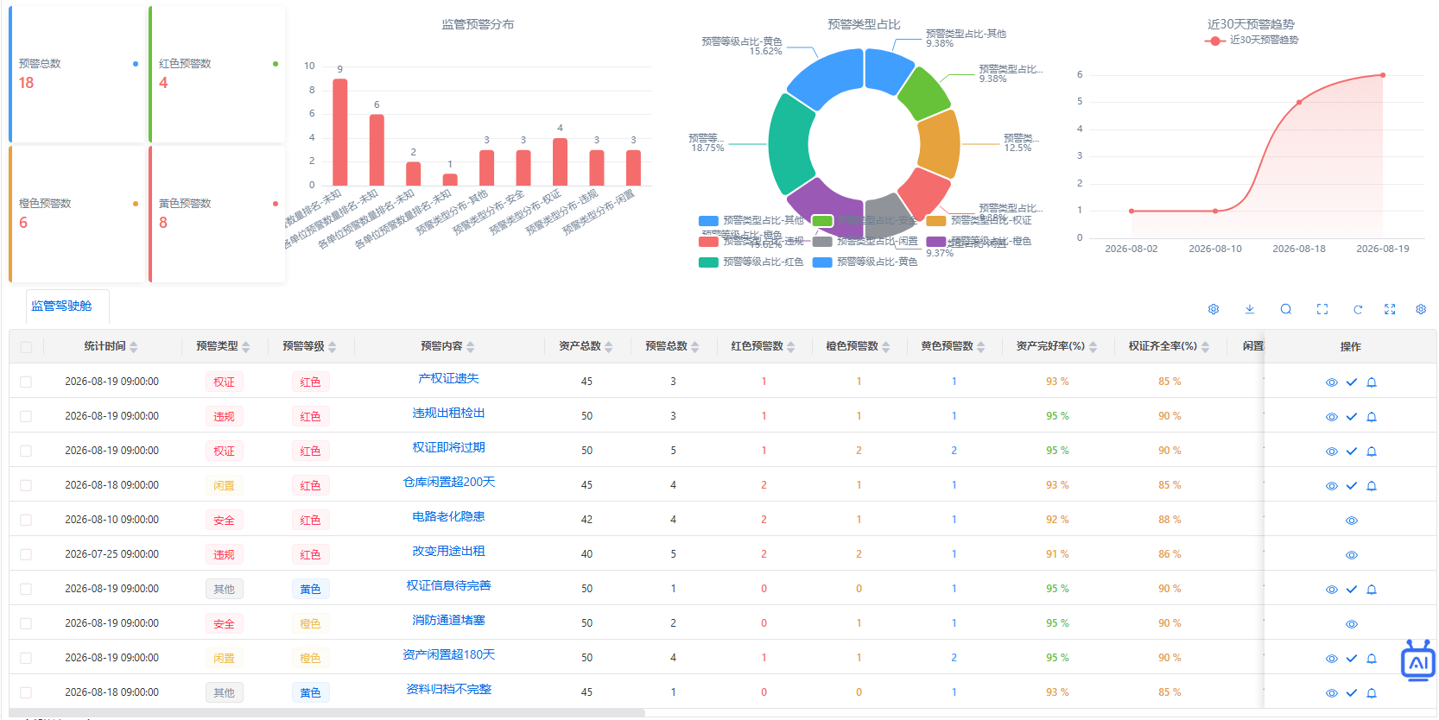Sort by 资产总数 column caret

(x=609, y=347)
